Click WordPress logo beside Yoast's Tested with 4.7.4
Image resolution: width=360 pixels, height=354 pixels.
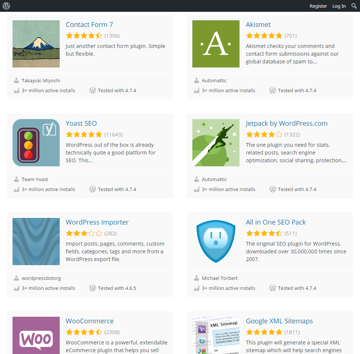point(92,189)
